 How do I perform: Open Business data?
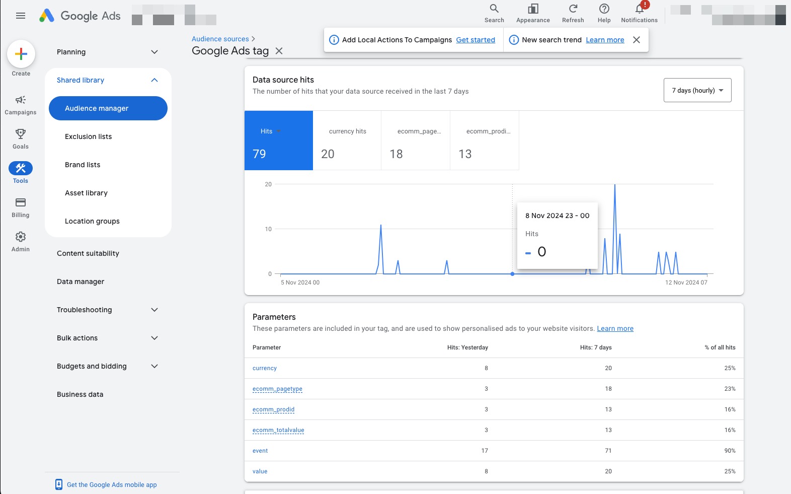pos(80,394)
